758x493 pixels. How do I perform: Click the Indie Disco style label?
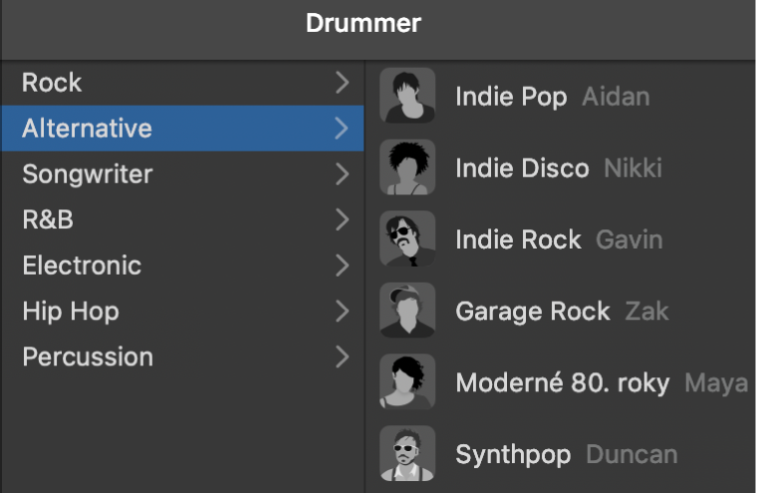tap(522, 168)
